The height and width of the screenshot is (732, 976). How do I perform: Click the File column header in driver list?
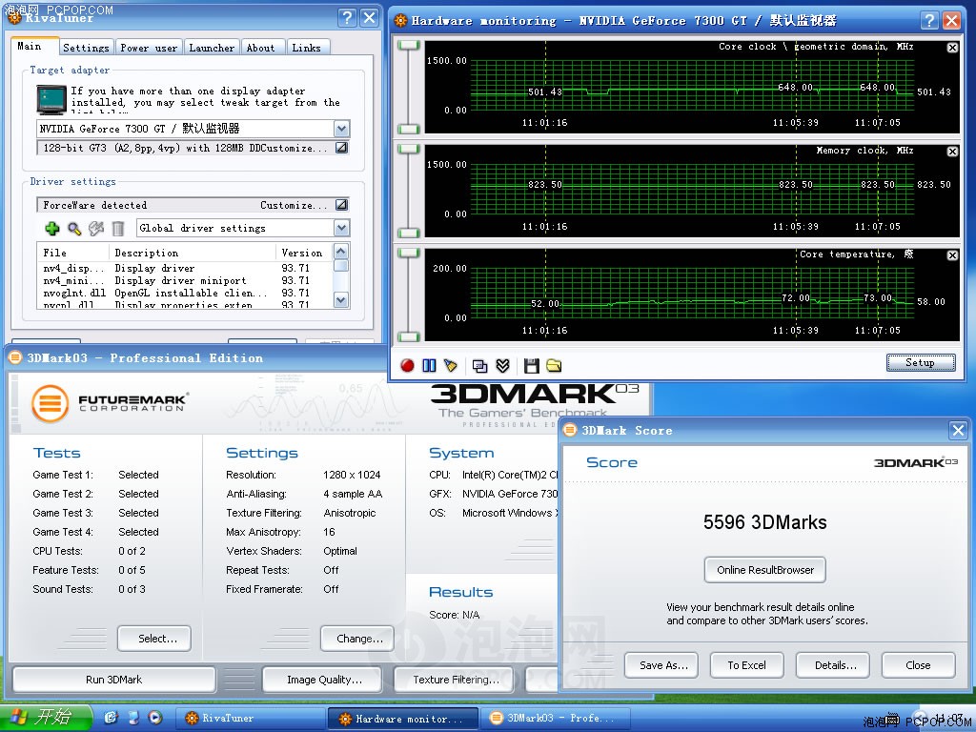coord(72,253)
